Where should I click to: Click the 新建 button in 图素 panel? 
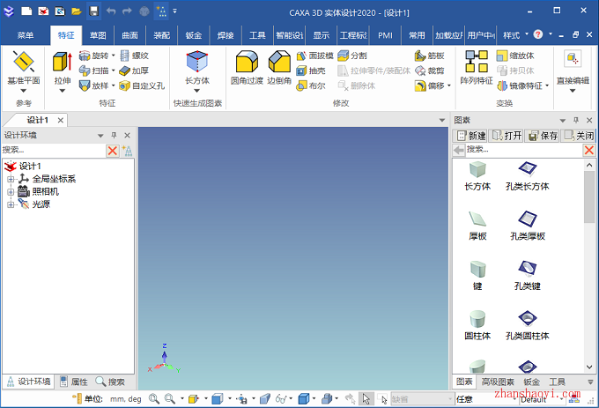click(x=470, y=136)
